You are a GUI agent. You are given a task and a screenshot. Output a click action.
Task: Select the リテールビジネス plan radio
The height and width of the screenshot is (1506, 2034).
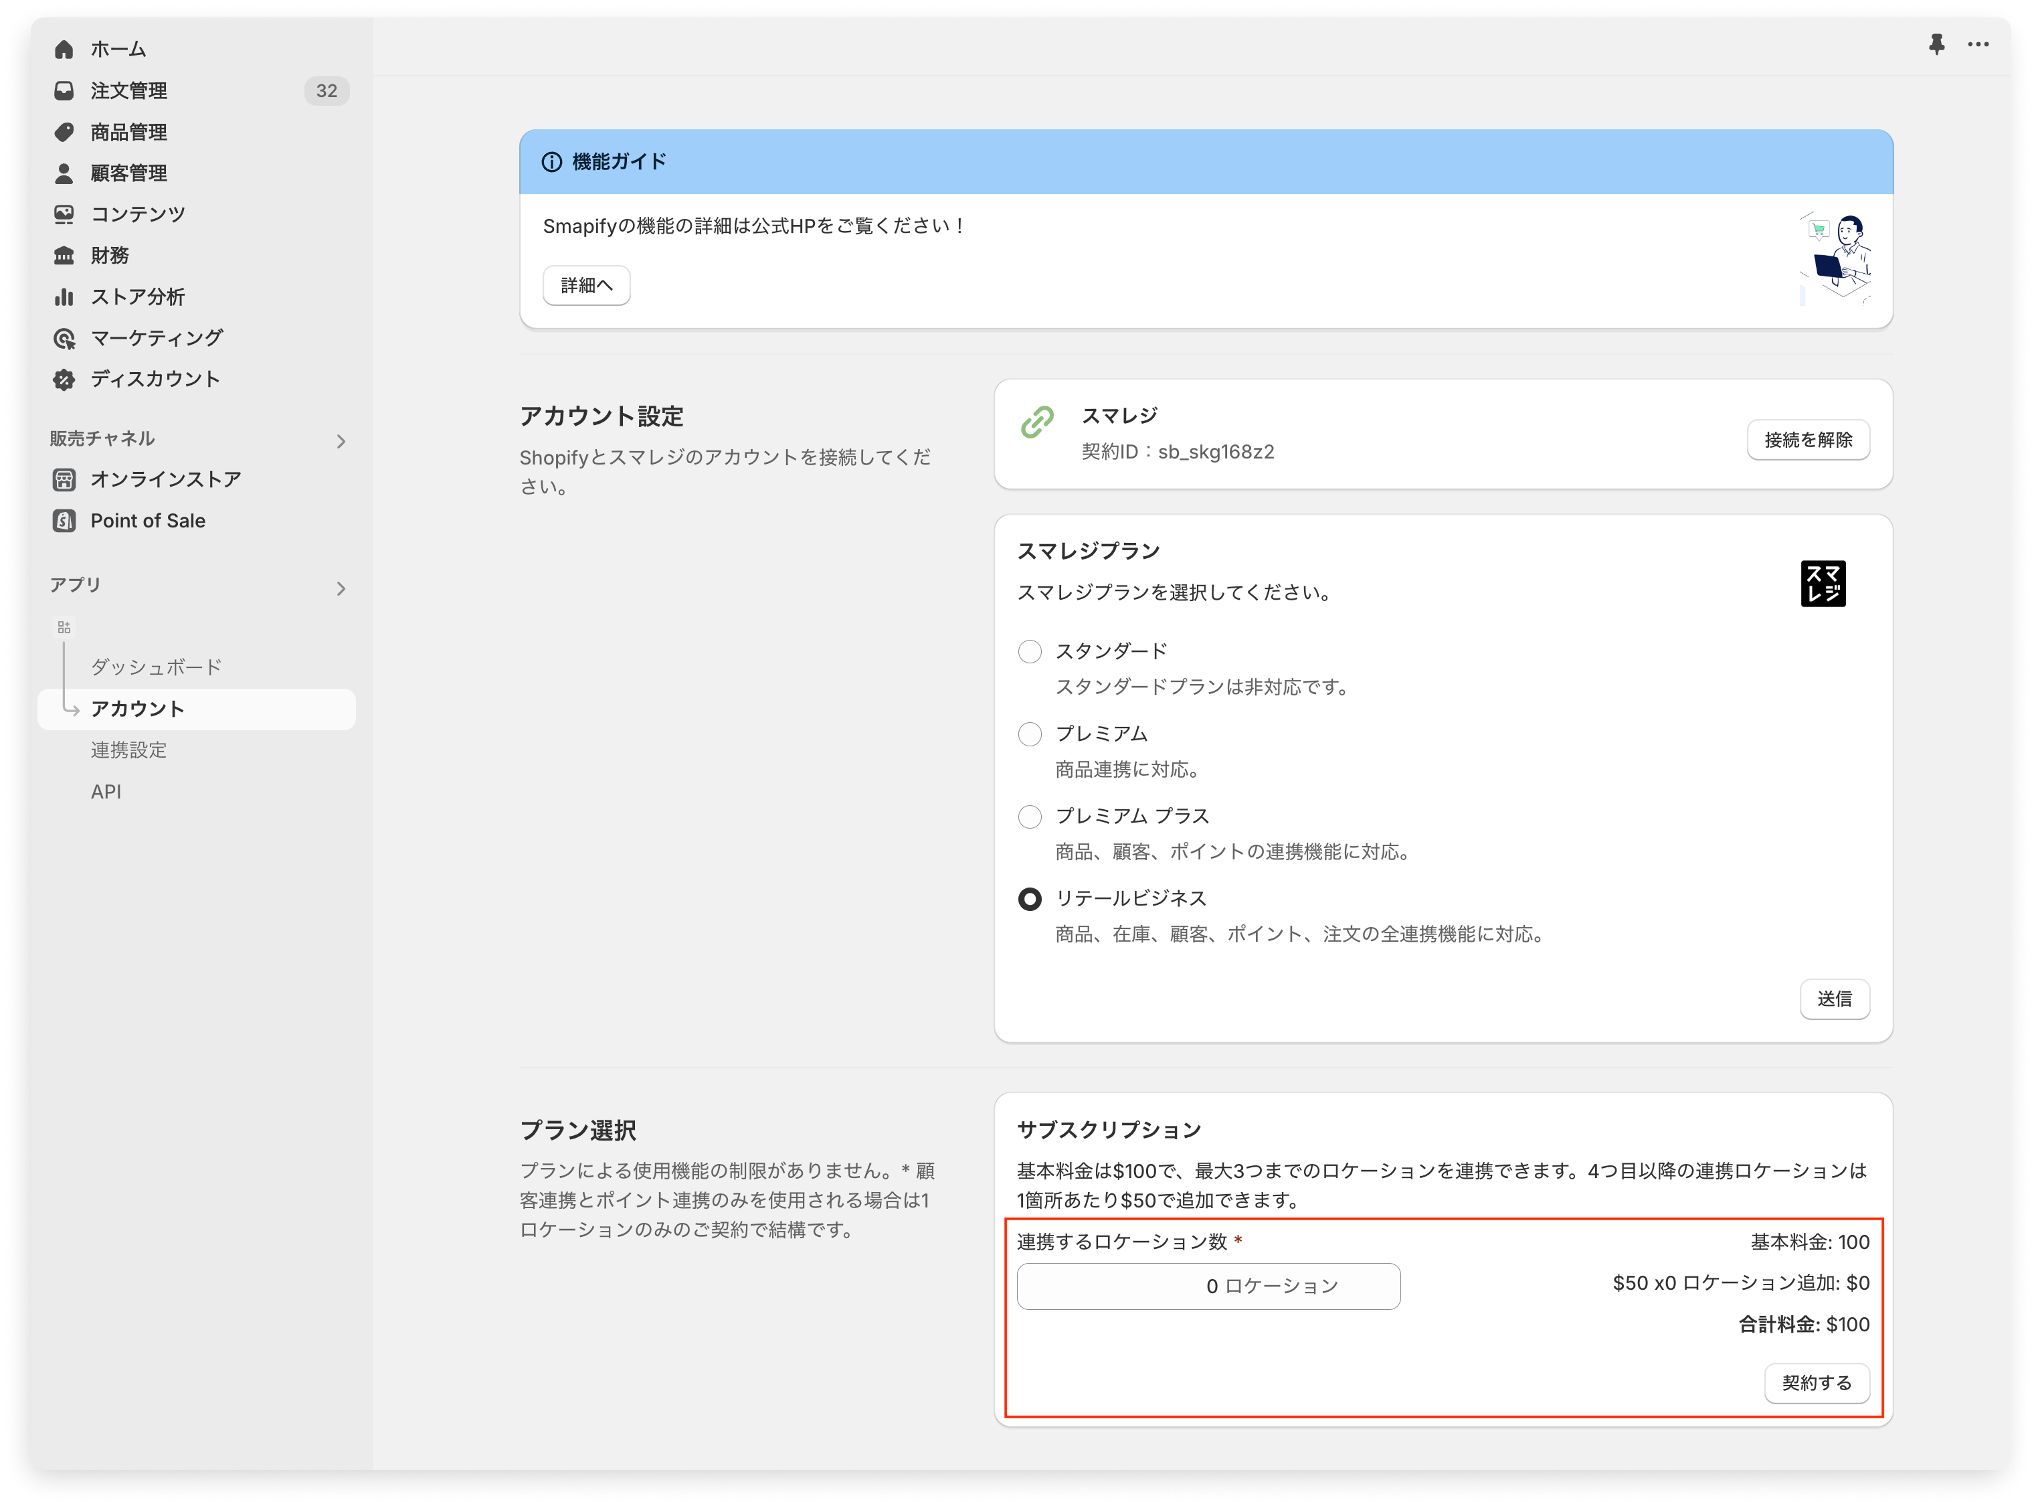[1030, 899]
